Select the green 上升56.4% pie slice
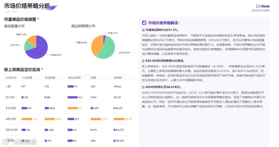 tap(107, 49)
